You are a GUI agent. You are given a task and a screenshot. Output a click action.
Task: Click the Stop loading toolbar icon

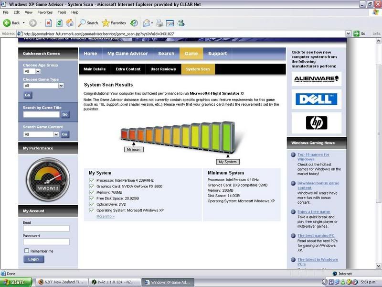tap(48, 23)
